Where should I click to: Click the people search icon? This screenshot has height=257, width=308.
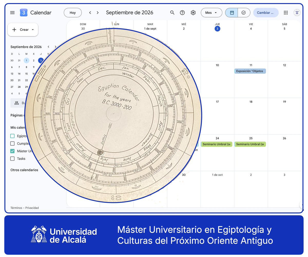click(x=17, y=103)
